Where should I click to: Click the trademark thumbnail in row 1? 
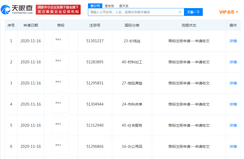[61, 41]
